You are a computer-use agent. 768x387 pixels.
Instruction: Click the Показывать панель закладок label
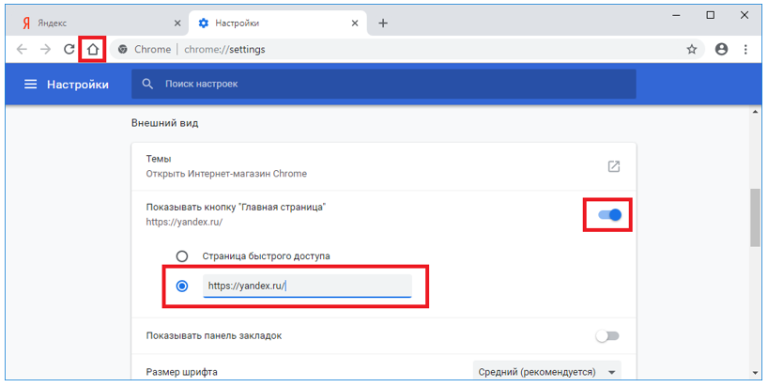tap(213, 336)
